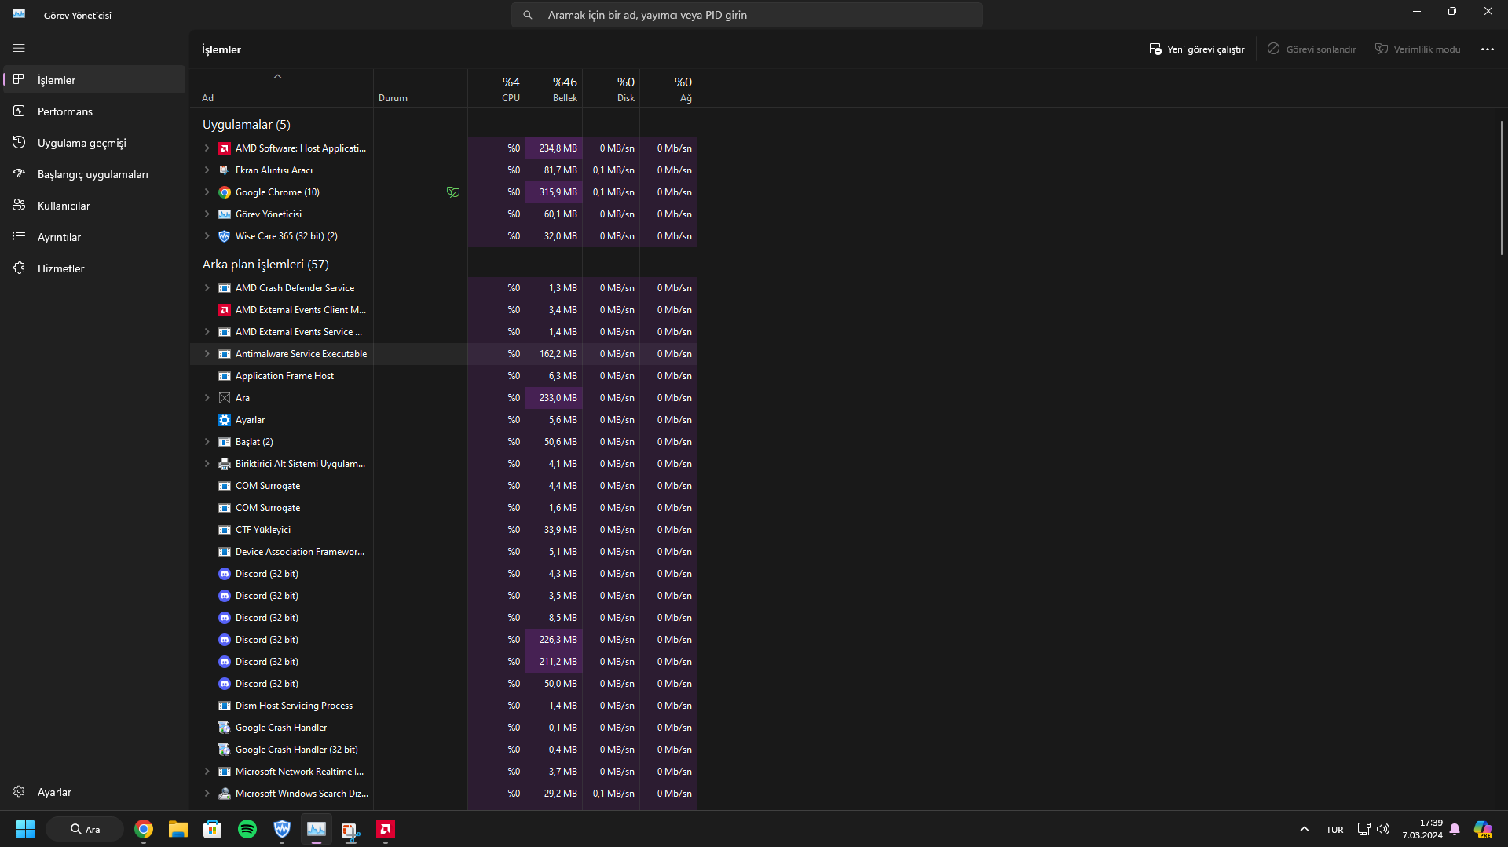Expand the AMD Software Host Application row
This screenshot has width=1508, height=847.
207,148
